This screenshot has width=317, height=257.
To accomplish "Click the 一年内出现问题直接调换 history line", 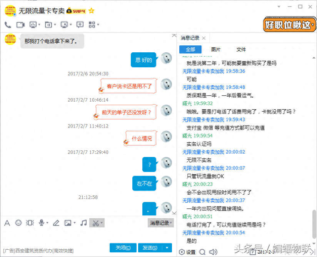I will [x=215, y=209].
